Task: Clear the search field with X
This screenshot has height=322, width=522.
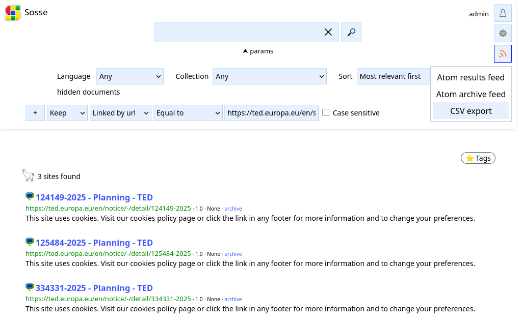Action: 328,32
